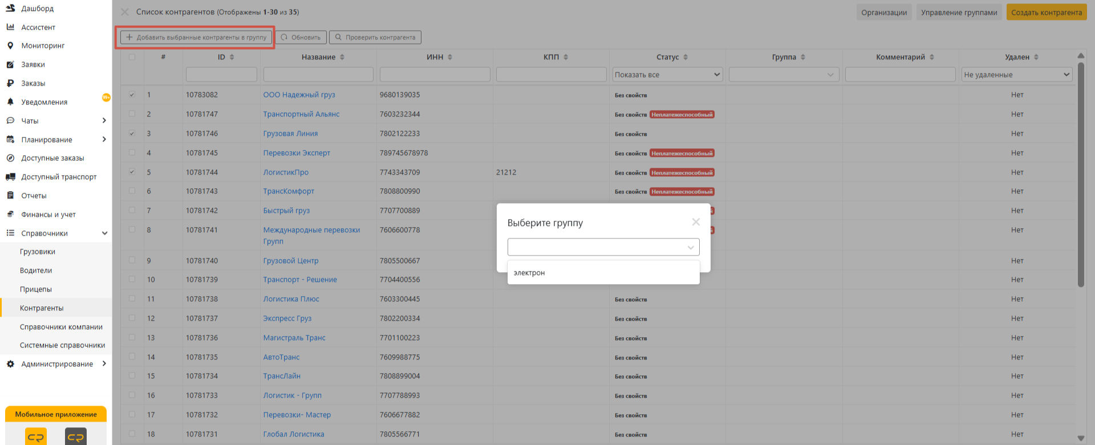
Task: Open the Статус filter dropdown
Action: click(667, 75)
